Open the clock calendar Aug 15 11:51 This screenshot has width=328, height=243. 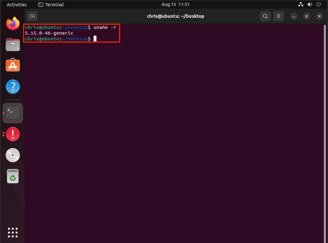coord(175,5)
